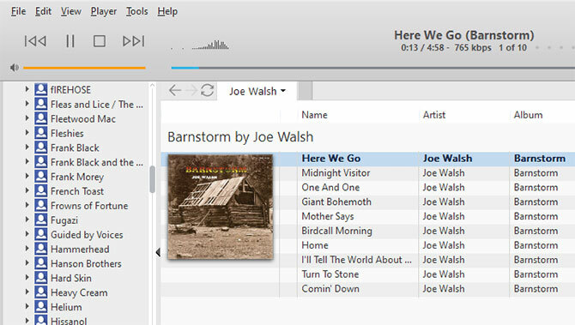
Task: Mute audio via the speaker icon
Action: click(x=15, y=68)
